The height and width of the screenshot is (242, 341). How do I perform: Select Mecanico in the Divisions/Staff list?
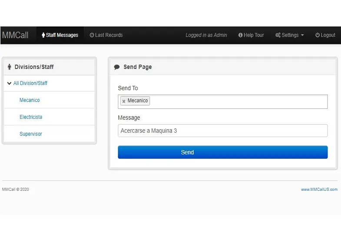tap(30, 100)
